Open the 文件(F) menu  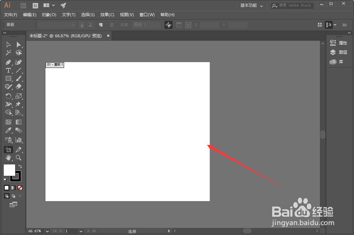point(10,15)
